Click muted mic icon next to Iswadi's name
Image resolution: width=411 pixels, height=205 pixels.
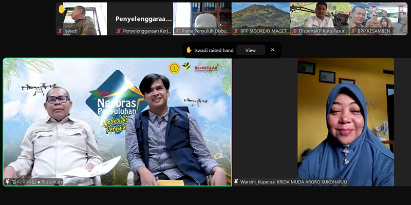click(x=60, y=31)
